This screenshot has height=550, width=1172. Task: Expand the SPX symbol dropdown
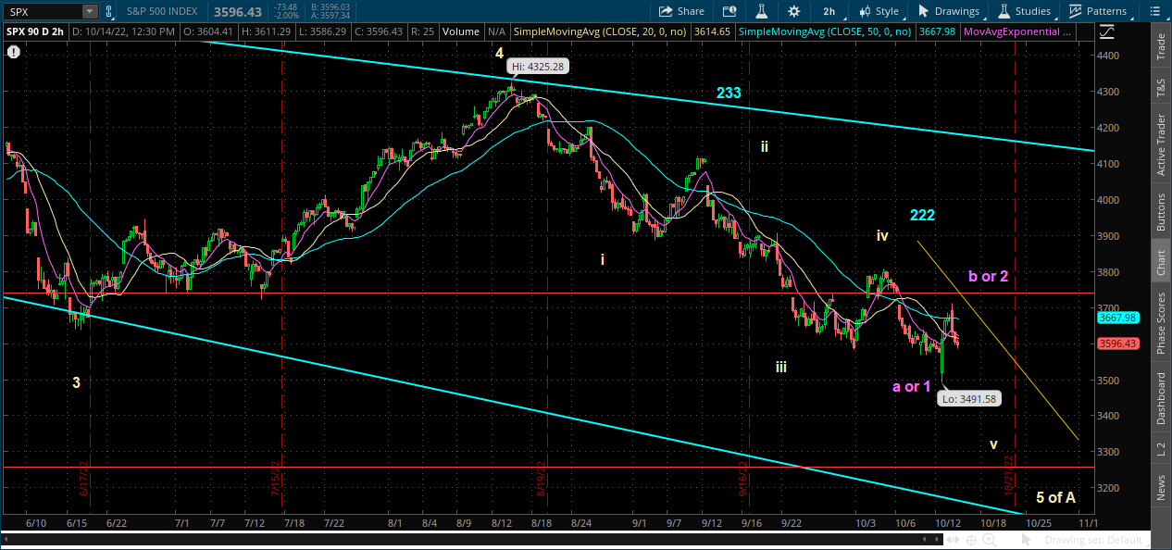89,11
